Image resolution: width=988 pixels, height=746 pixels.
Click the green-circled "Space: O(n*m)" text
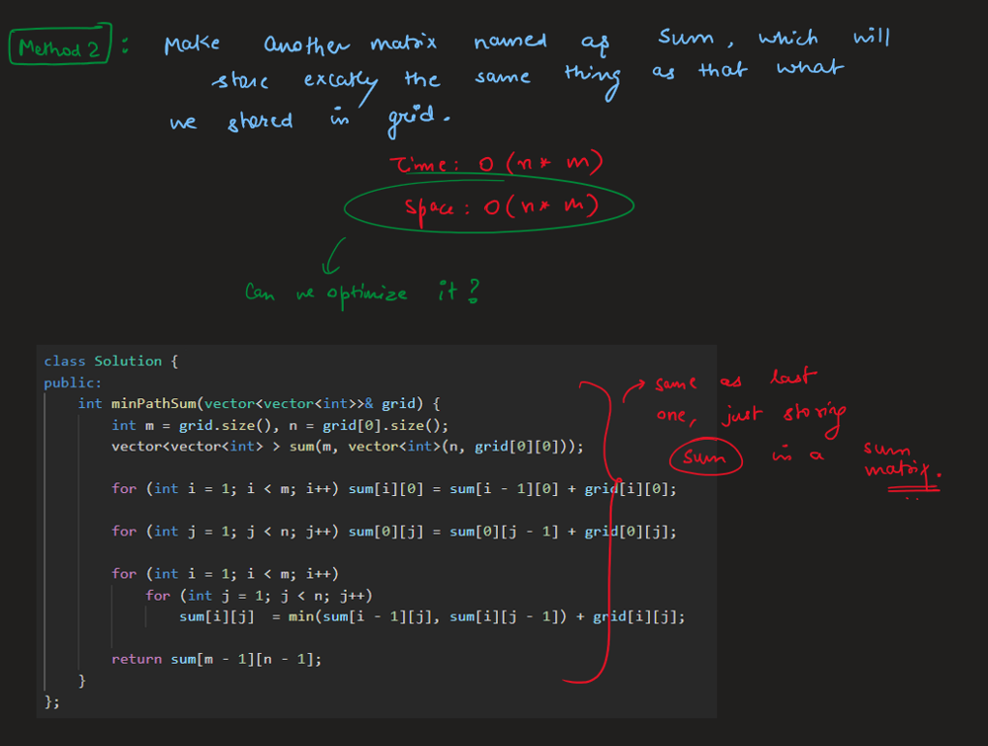click(488, 207)
